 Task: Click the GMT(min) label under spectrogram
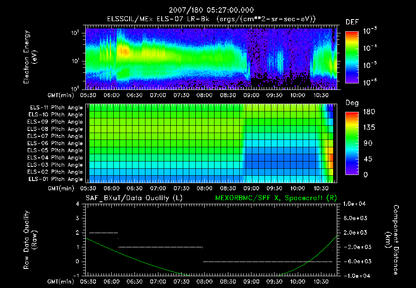point(61,95)
